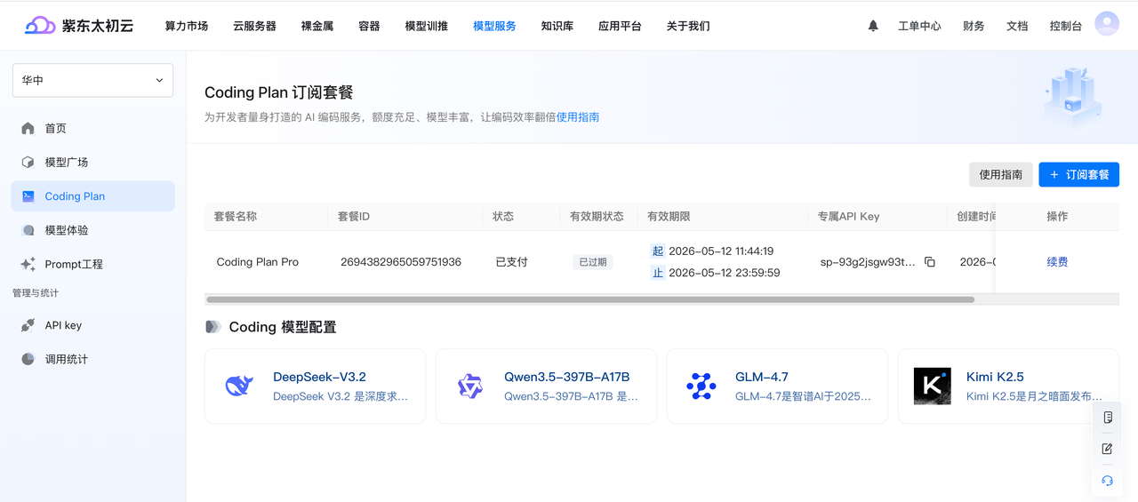Open the floating customer service headset icon

tap(1108, 481)
